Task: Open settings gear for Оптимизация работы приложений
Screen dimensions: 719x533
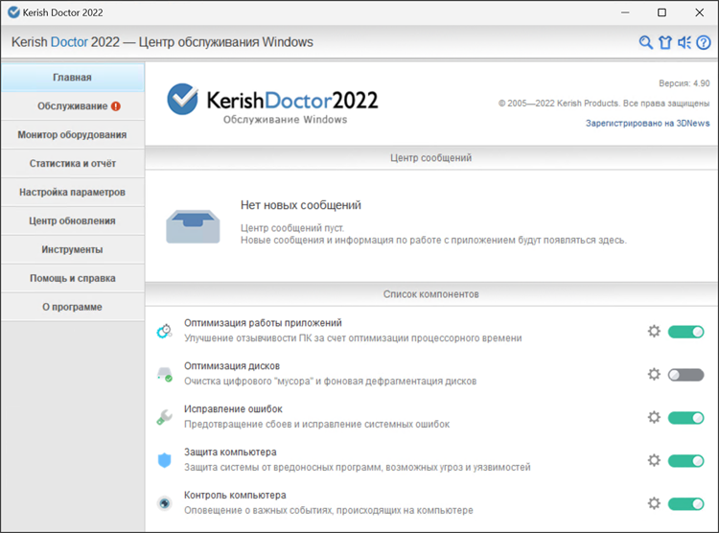Action: 654,332
